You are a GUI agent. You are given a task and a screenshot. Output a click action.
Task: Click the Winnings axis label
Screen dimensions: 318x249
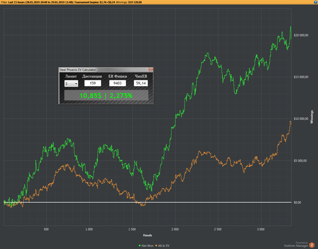point(312,117)
